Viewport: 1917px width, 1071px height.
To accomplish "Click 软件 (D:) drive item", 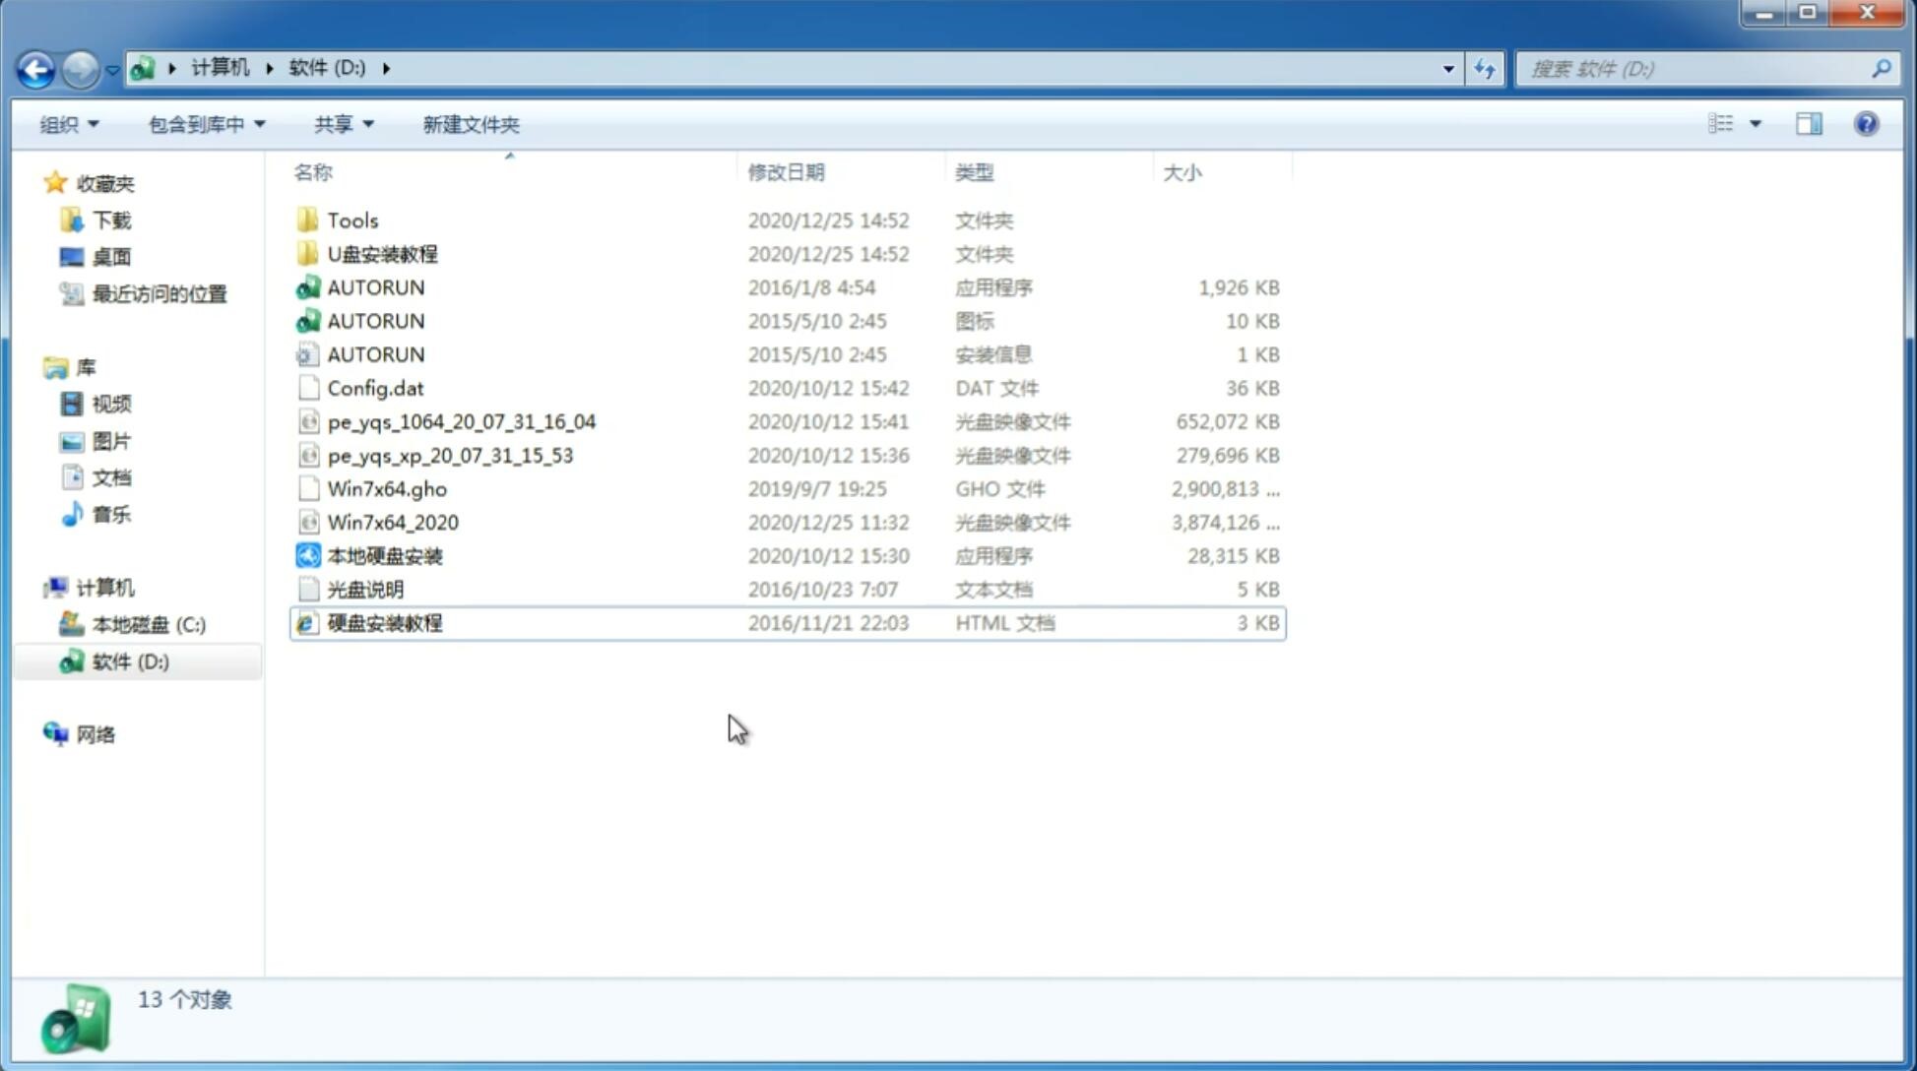I will (129, 661).
